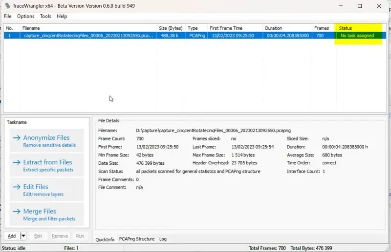Choose the Merge Files task

[47, 214]
